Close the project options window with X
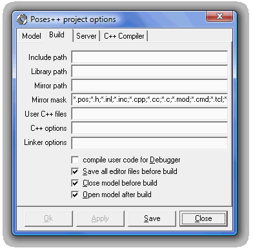Screen dimensions: 253x250 [219, 16]
